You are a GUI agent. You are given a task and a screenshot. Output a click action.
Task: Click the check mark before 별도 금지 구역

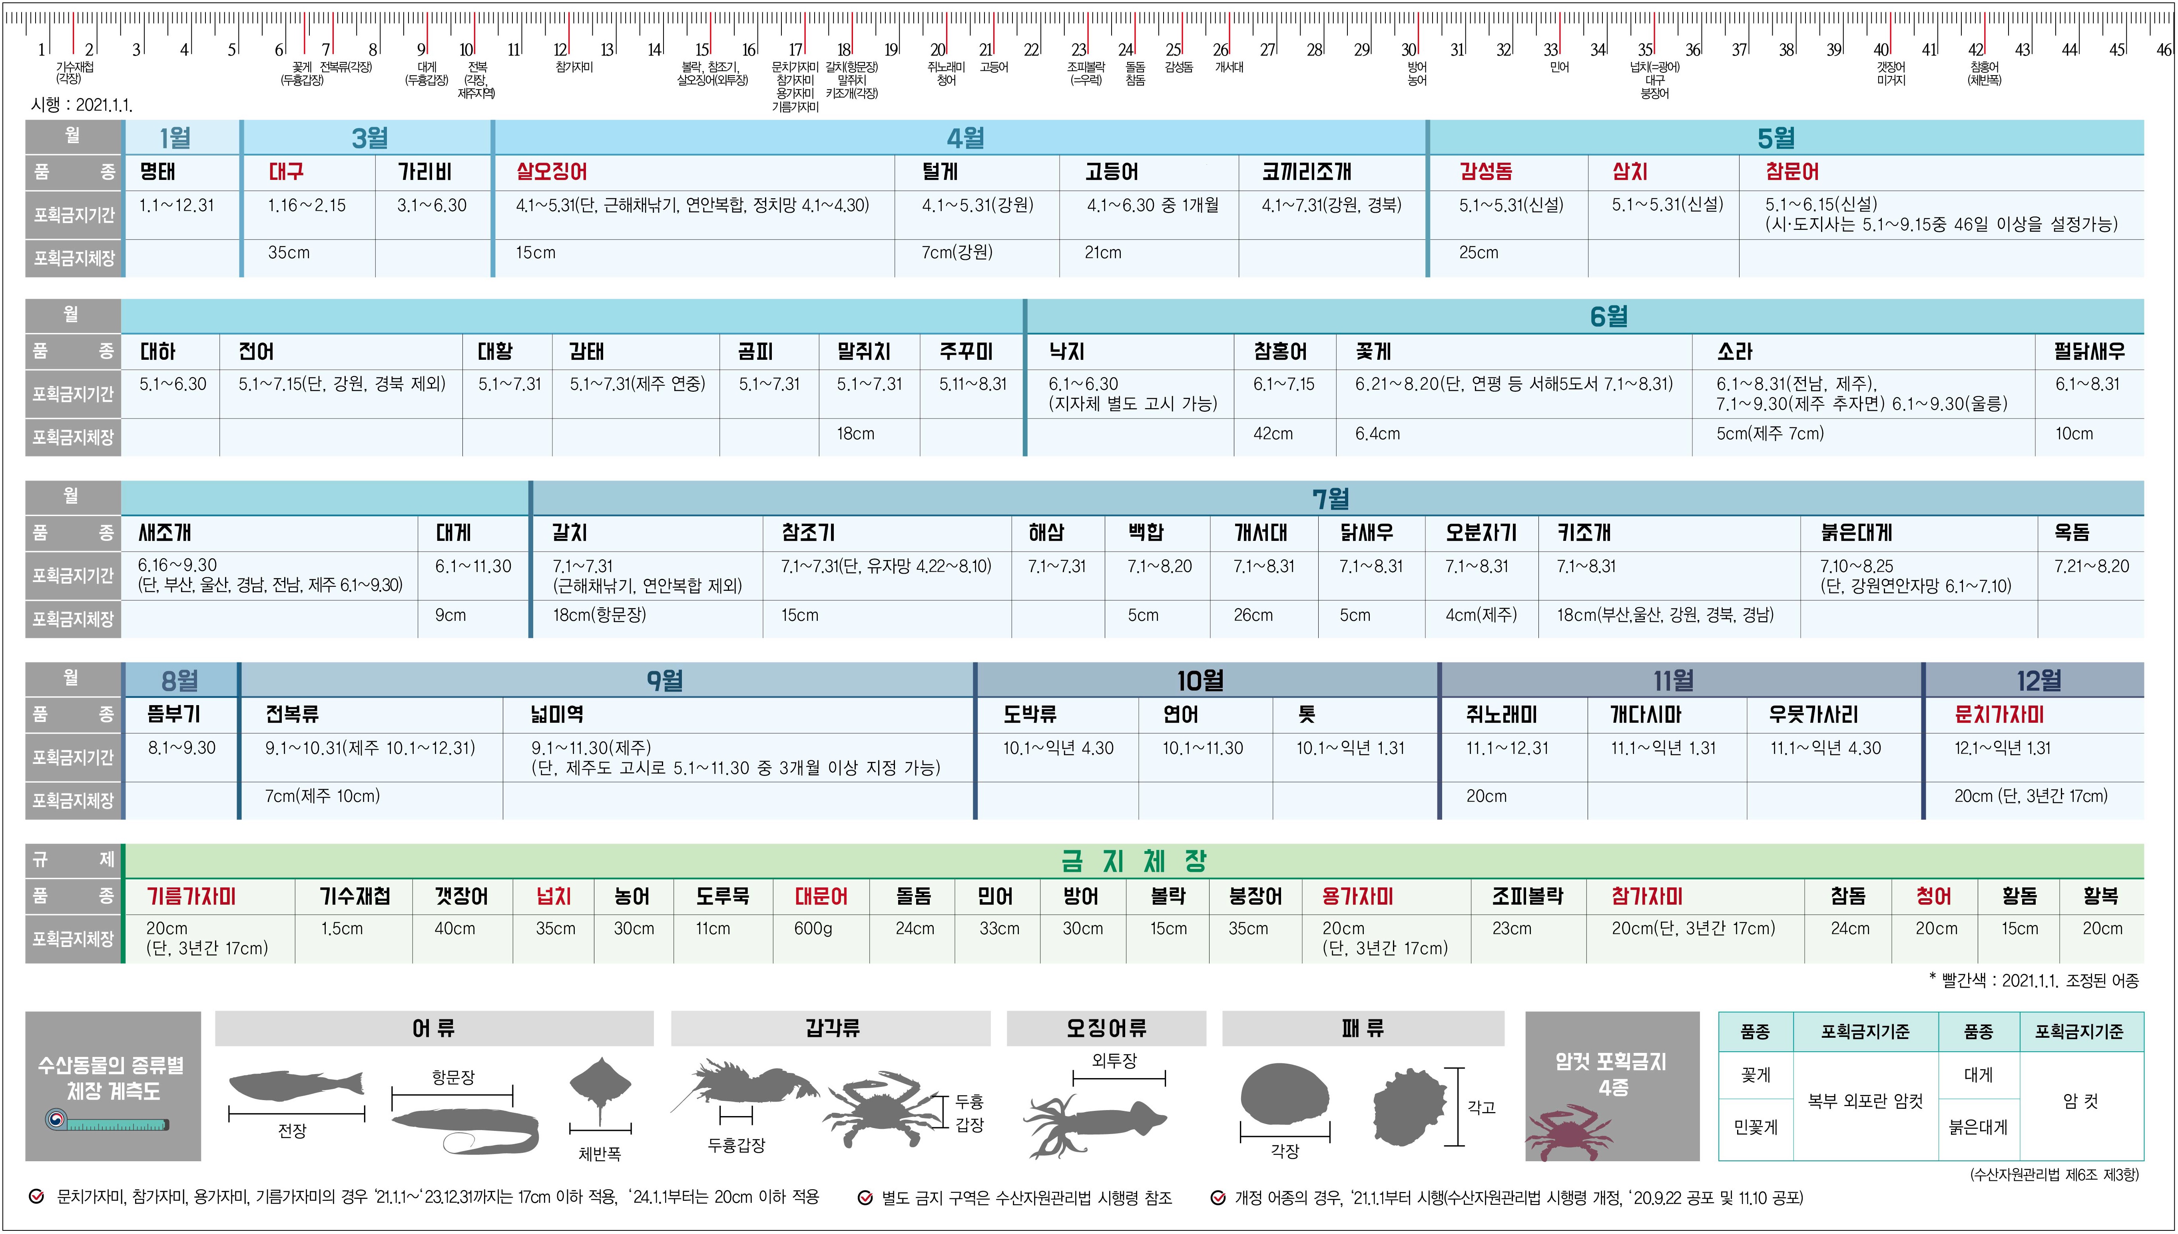click(x=865, y=1198)
